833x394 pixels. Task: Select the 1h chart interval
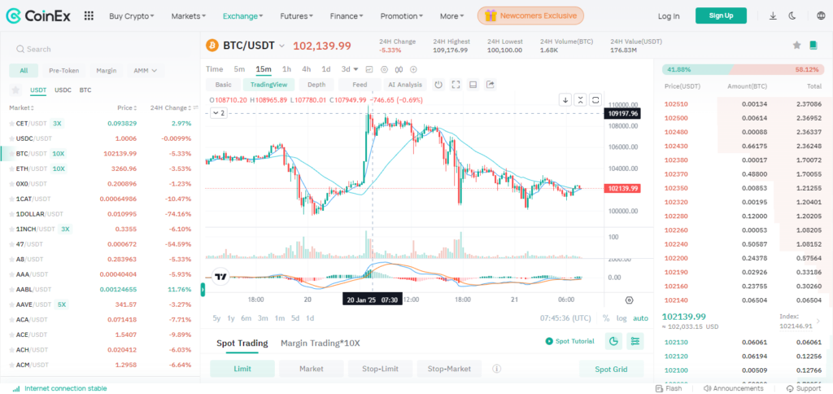coord(287,69)
